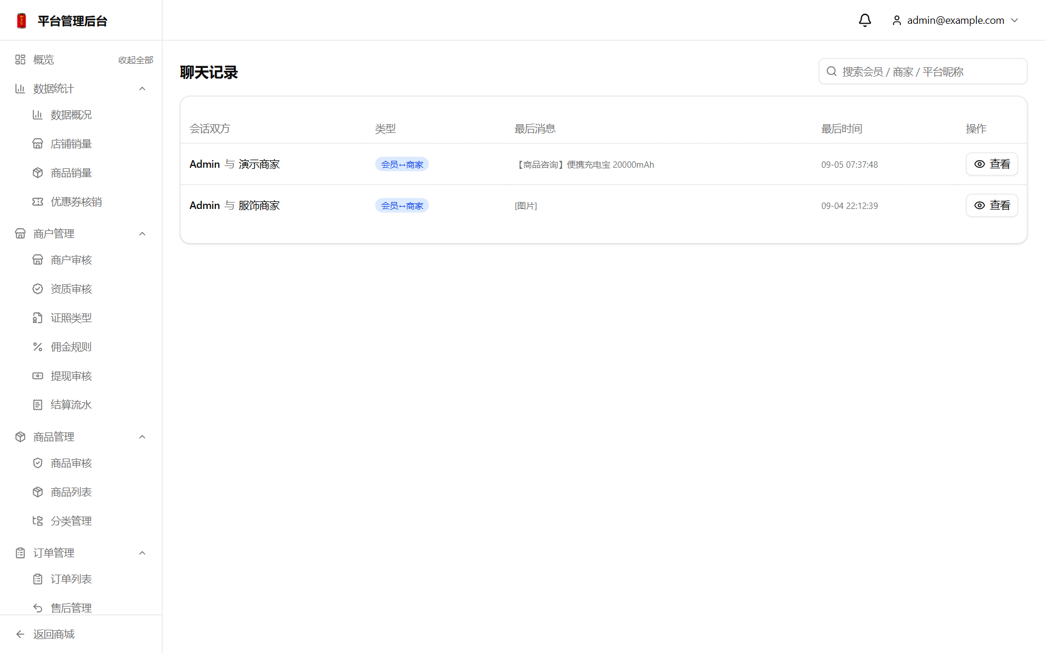Collapse the 订单管理 section chevron

click(x=142, y=553)
